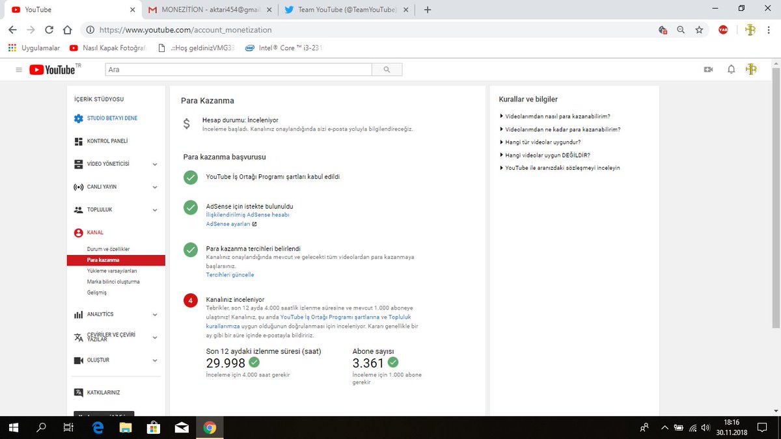
Task: Expand the Canlı Yayın section arrow
Action: pyautogui.click(x=155, y=187)
